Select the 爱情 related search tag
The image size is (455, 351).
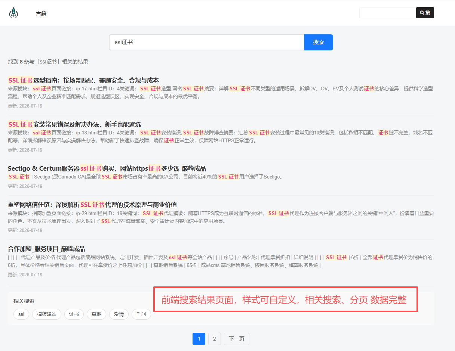pyautogui.click(x=119, y=314)
